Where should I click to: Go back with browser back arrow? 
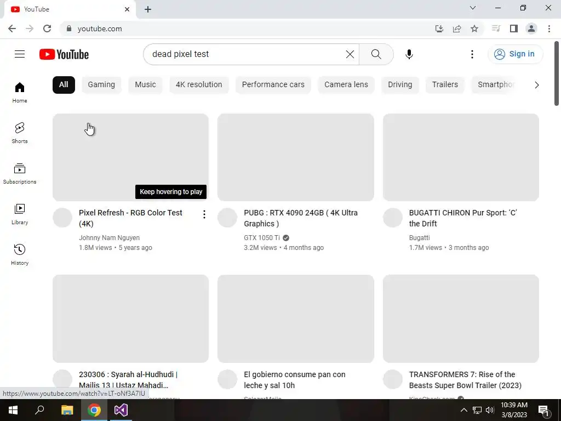pyautogui.click(x=12, y=29)
